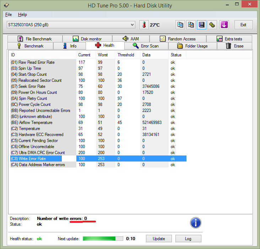Select the (01) Raw Read Error Rate row
Viewport: 260px width, 249px height.
point(98,62)
